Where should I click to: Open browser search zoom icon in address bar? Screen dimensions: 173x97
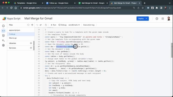click(x=134, y=8)
